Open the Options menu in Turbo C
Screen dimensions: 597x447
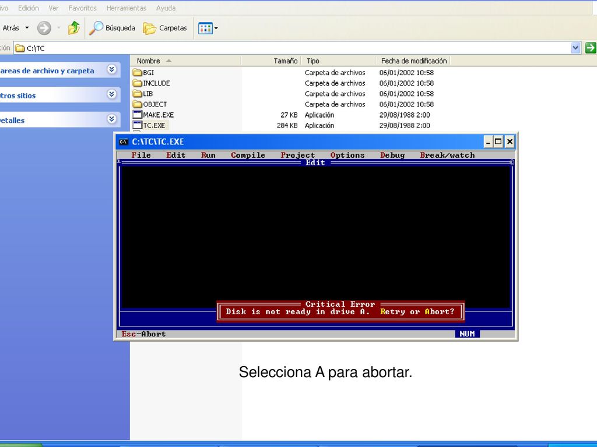tap(347, 155)
